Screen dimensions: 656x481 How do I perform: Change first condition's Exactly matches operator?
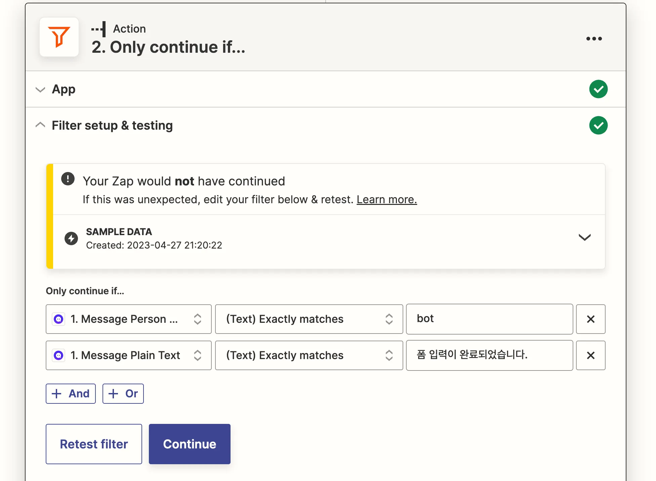pos(309,319)
